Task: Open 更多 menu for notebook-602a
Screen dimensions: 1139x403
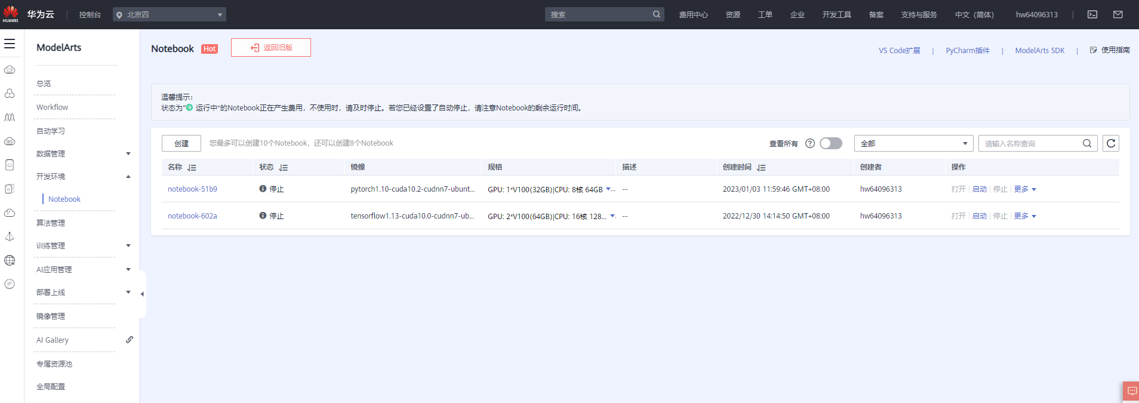Action: coord(1025,216)
